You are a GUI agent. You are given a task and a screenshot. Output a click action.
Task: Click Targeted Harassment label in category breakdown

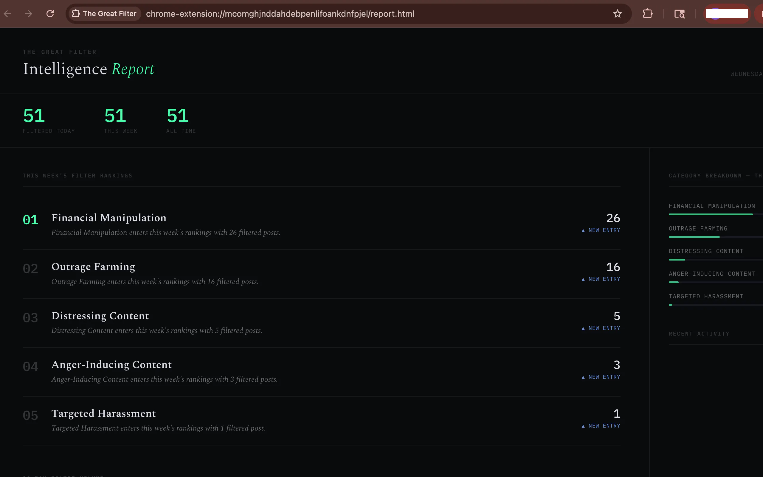click(x=706, y=297)
